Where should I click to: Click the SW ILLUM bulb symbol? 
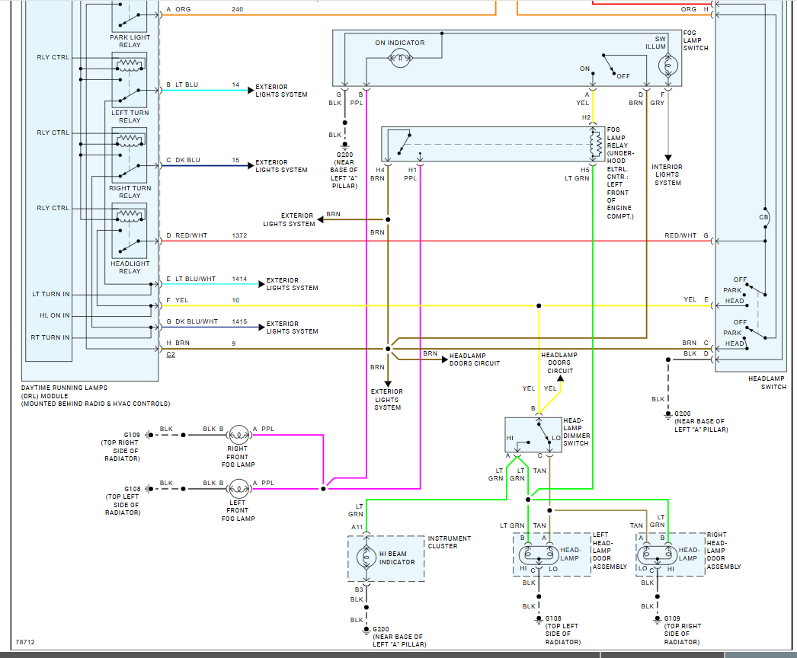tap(668, 66)
